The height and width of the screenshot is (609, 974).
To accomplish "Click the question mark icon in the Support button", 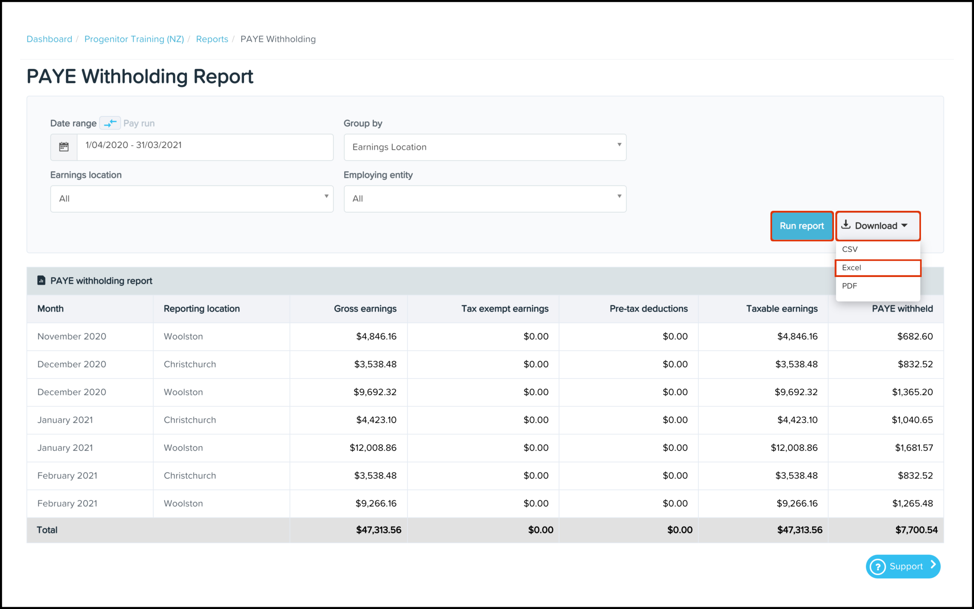I will click(x=878, y=566).
